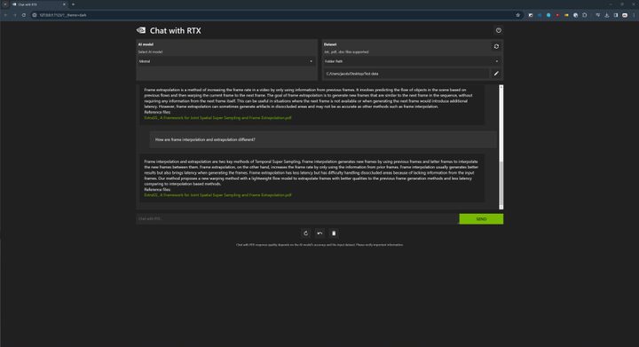
Task: Reload the browser page
Action: pyautogui.click(x=24, y=15)
